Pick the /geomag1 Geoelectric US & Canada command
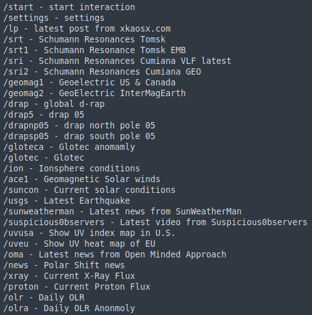 (x=89, y=83)
